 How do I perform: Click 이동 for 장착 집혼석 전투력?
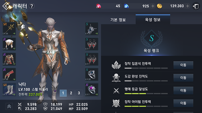(183, 65)
